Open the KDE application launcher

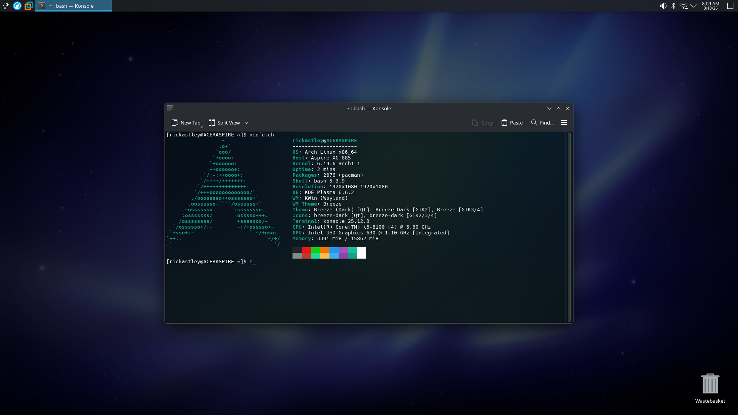tap(5, 6)
